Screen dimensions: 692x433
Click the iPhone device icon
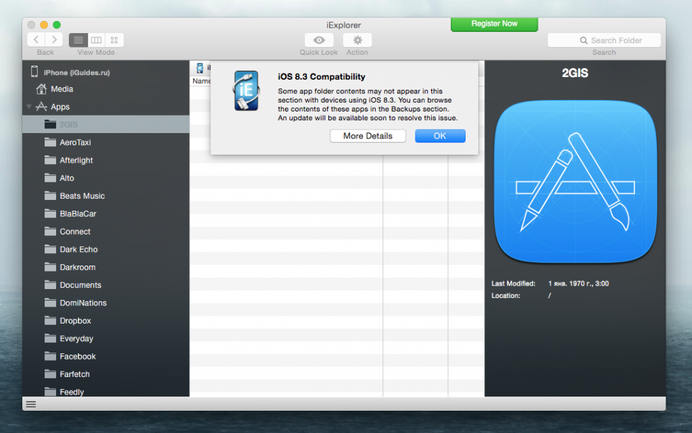pos(34,72)
